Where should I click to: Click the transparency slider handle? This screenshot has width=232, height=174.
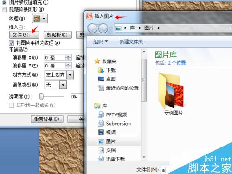41,97
